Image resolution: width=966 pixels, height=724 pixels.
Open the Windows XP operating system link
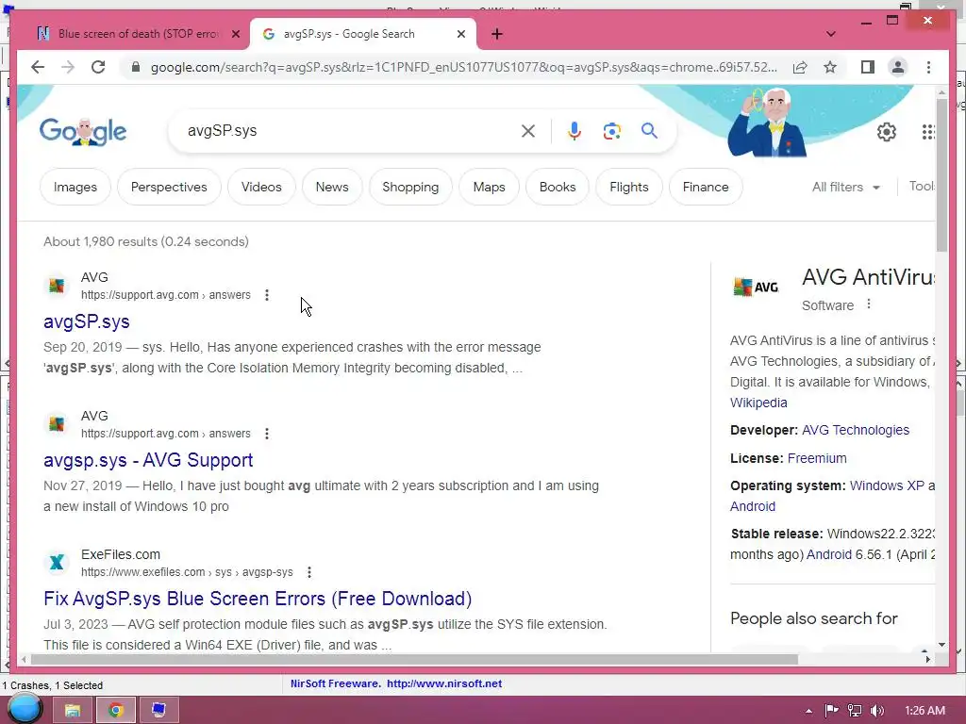887,485
